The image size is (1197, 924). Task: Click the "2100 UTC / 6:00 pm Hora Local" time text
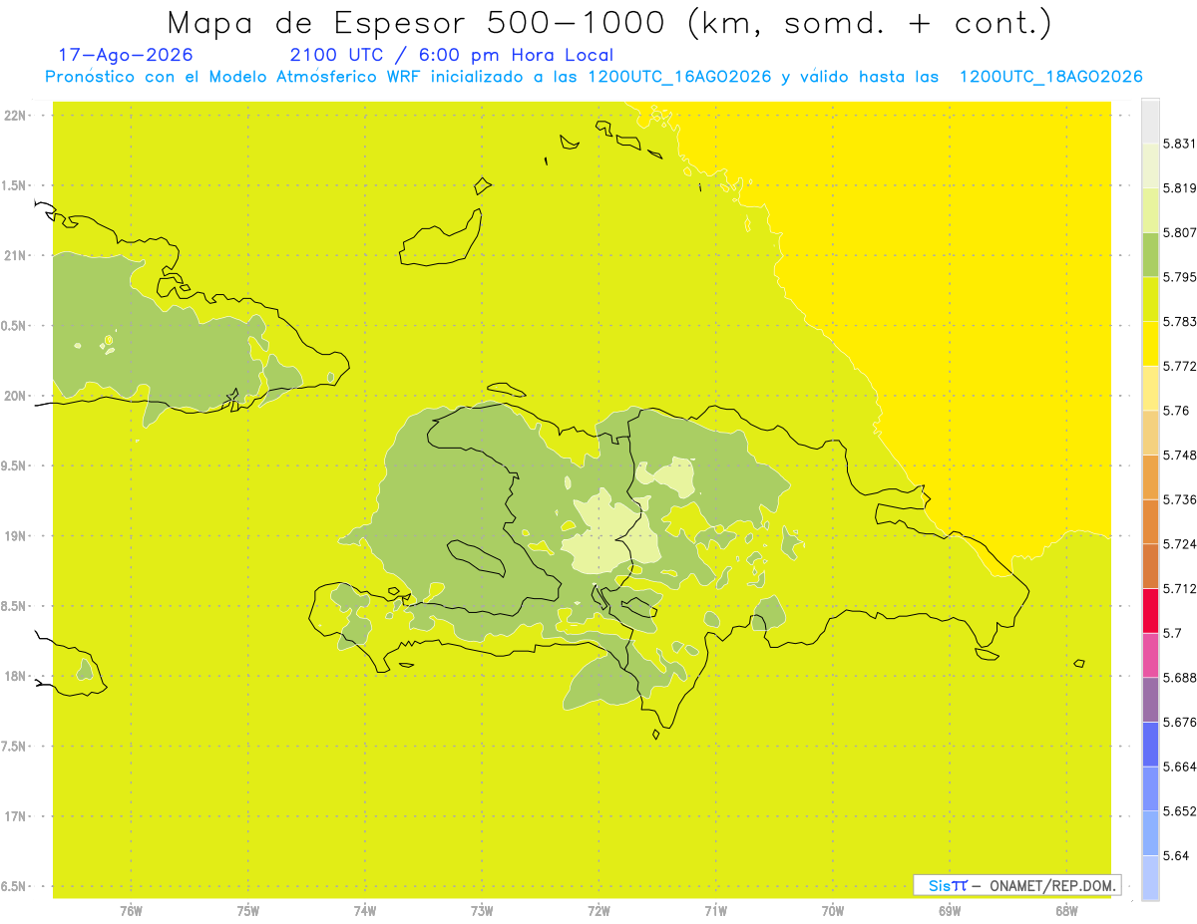pyautogui.click(x=452, y=55)
